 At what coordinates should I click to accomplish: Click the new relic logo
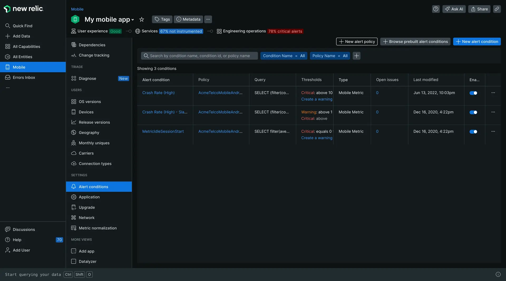[x=23, y=9]
